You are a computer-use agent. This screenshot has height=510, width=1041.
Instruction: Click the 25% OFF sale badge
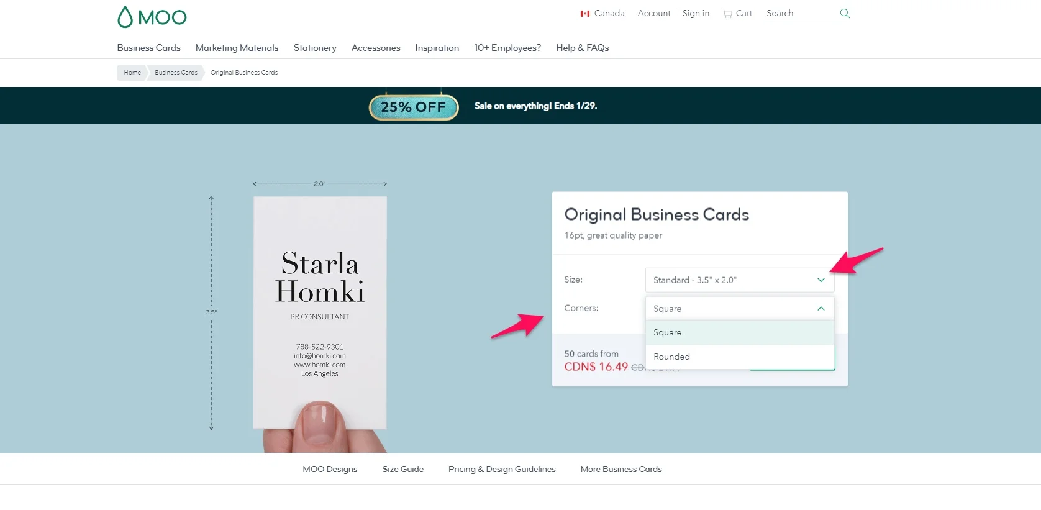[414, 107]
